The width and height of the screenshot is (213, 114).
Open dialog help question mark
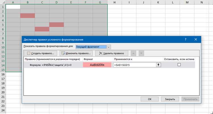click(185, 40)
